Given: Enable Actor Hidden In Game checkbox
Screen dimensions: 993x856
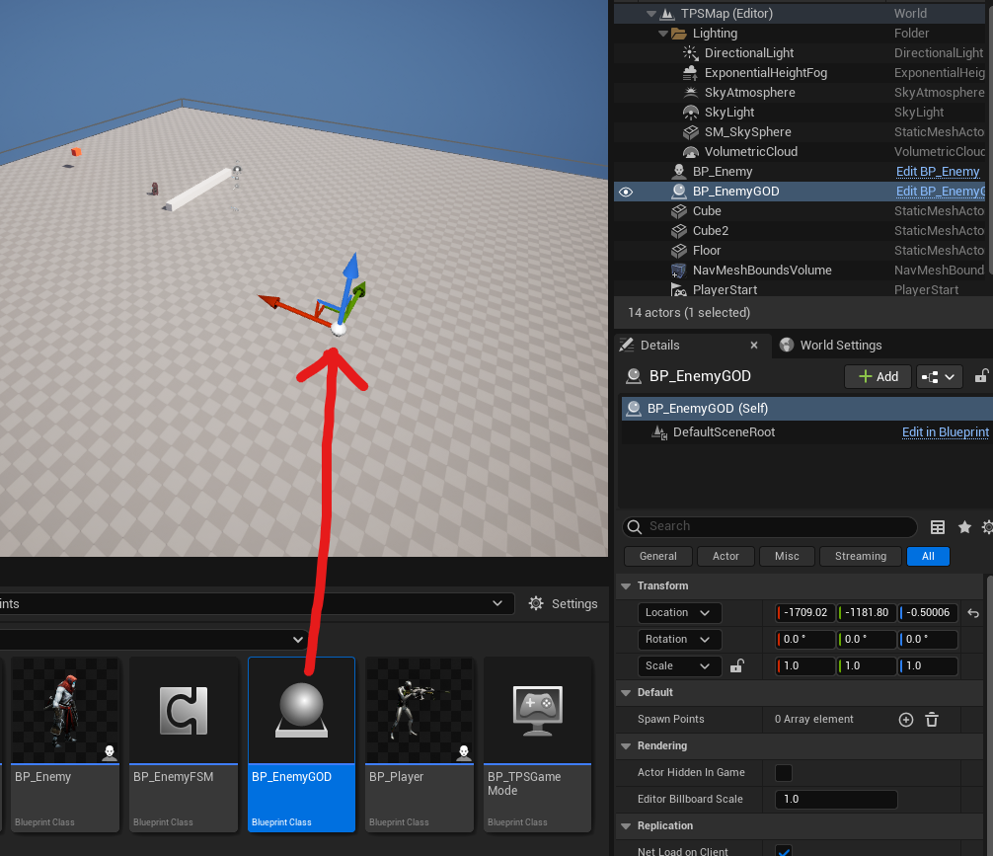Looking at the screenshot, I should 784,773.
